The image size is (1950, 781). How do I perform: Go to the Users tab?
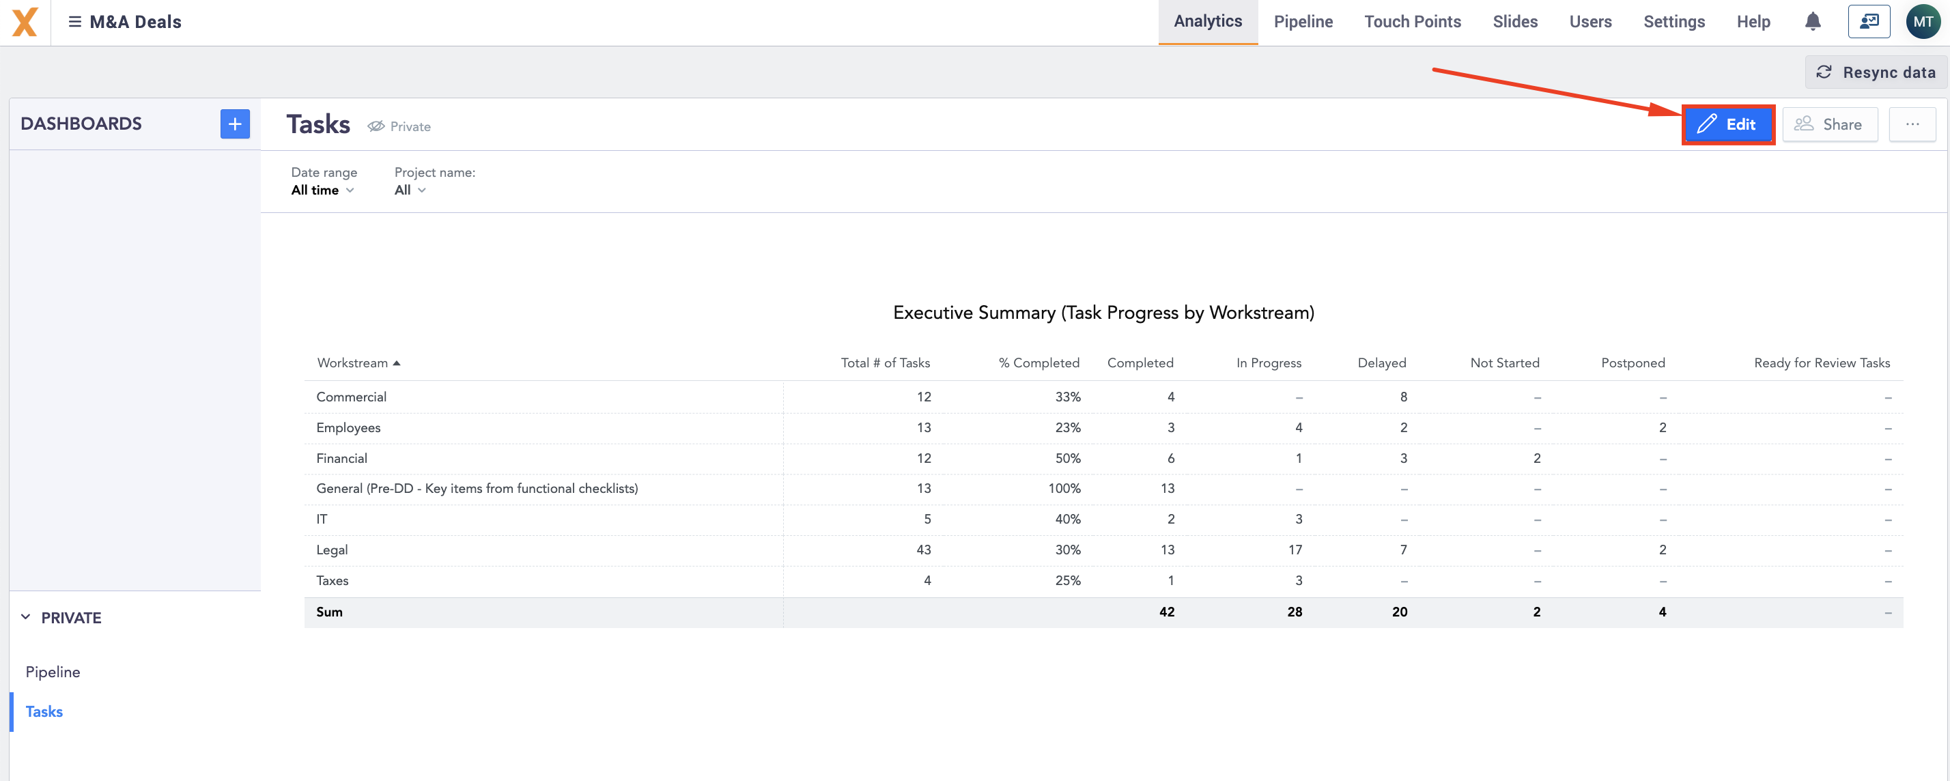[x=1590, y=21]
